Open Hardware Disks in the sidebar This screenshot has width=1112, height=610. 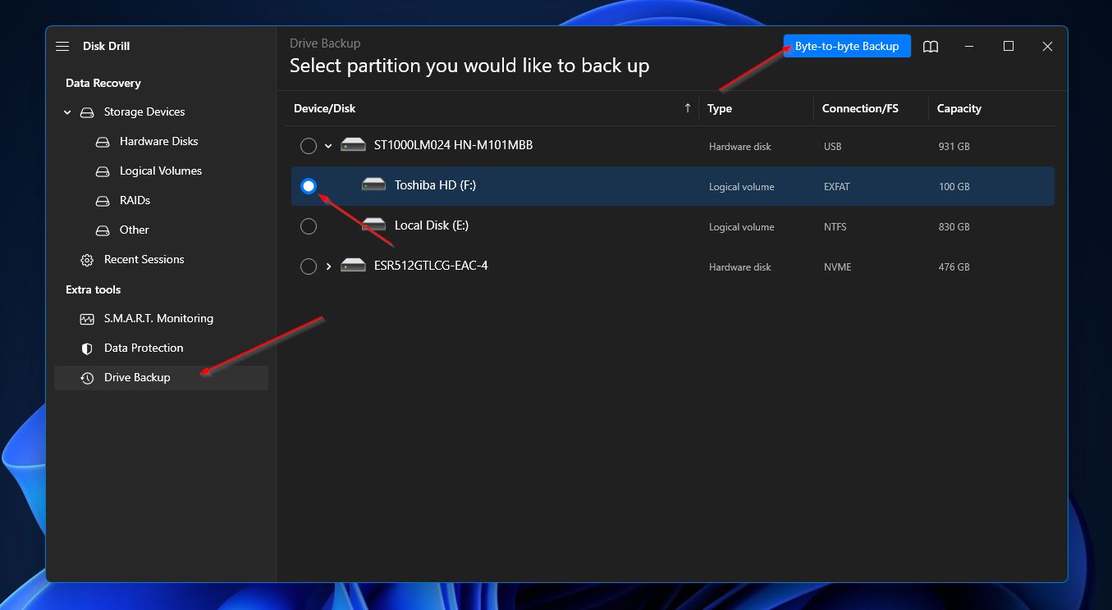tap(159, 141)
